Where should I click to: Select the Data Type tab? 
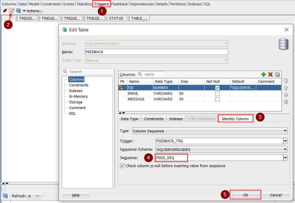pyautogui.click(x=130, y=119)
